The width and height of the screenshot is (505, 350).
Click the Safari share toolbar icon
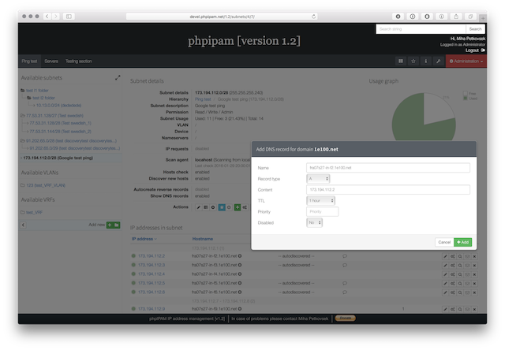pos(456,17)
